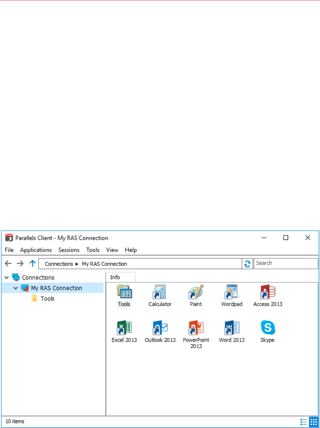Click the breadcrumb separator arrow

click(x=77, y=264)
